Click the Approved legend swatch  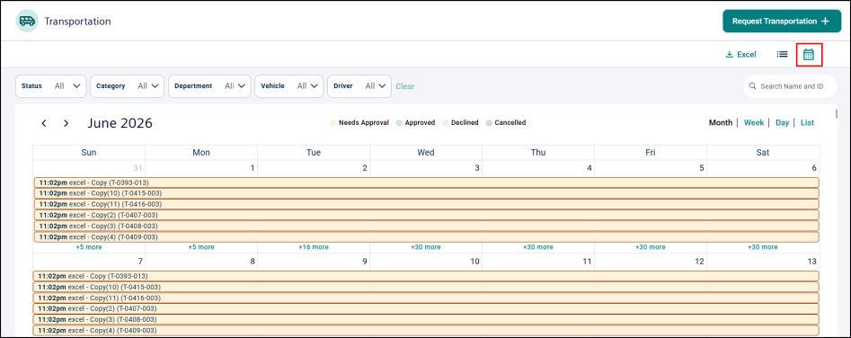point(400,122)
